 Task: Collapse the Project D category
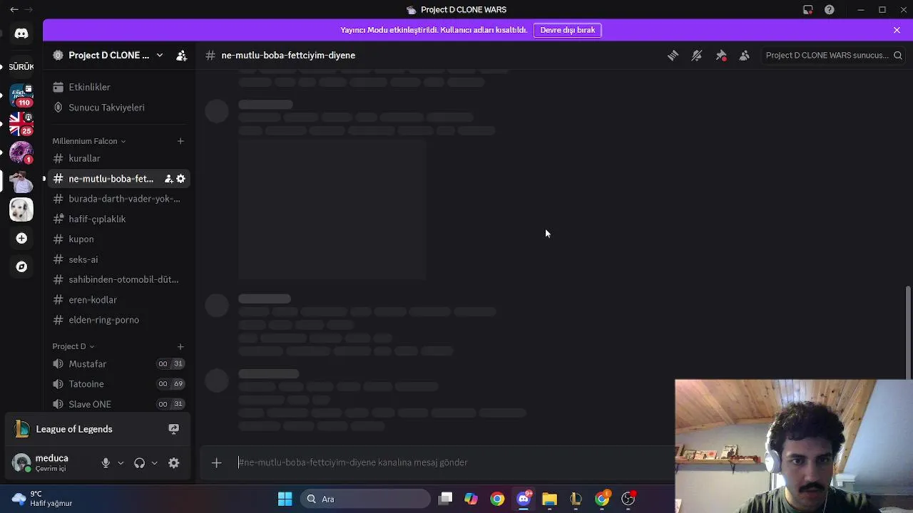73,346
